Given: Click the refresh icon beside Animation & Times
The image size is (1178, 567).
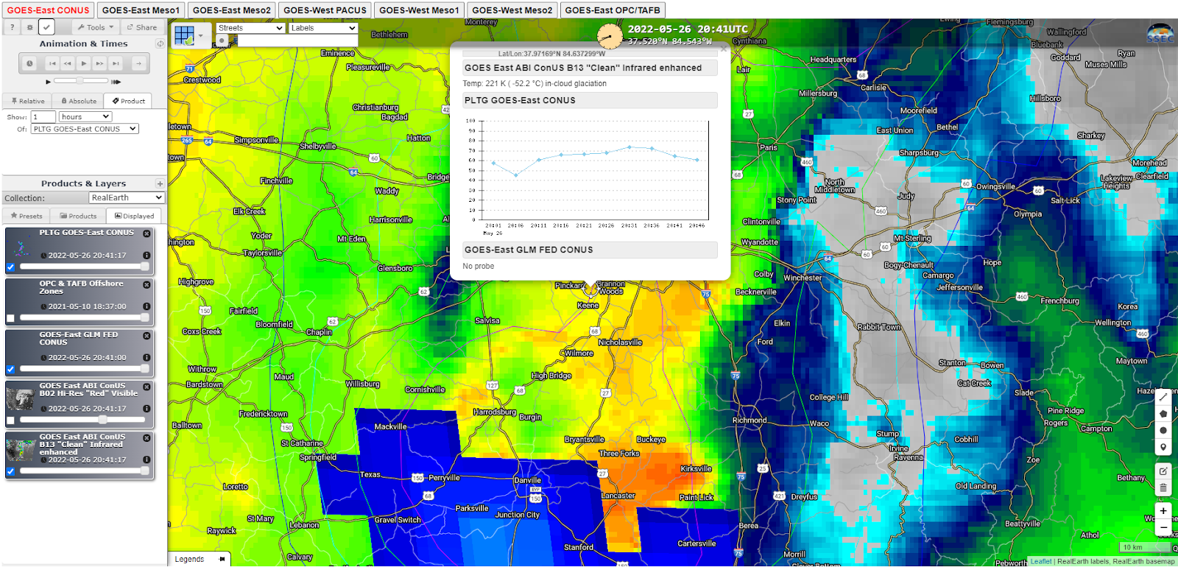Looking at the screenshot, I should click(x=160, y=44).
